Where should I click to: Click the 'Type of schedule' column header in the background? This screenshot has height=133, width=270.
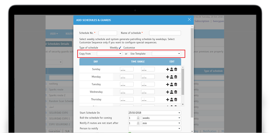pos(213,71)
